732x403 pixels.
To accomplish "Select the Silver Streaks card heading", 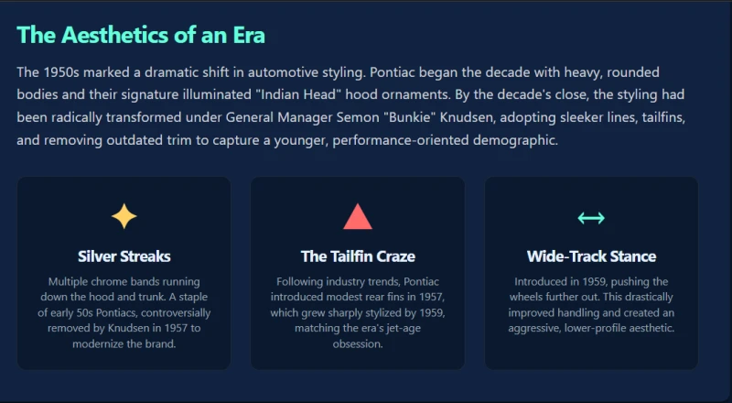I will pos(124,256).
